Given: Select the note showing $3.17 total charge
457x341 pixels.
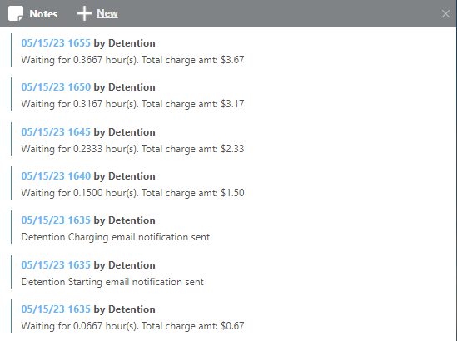Looking at the screenshot, I should 132,104.
